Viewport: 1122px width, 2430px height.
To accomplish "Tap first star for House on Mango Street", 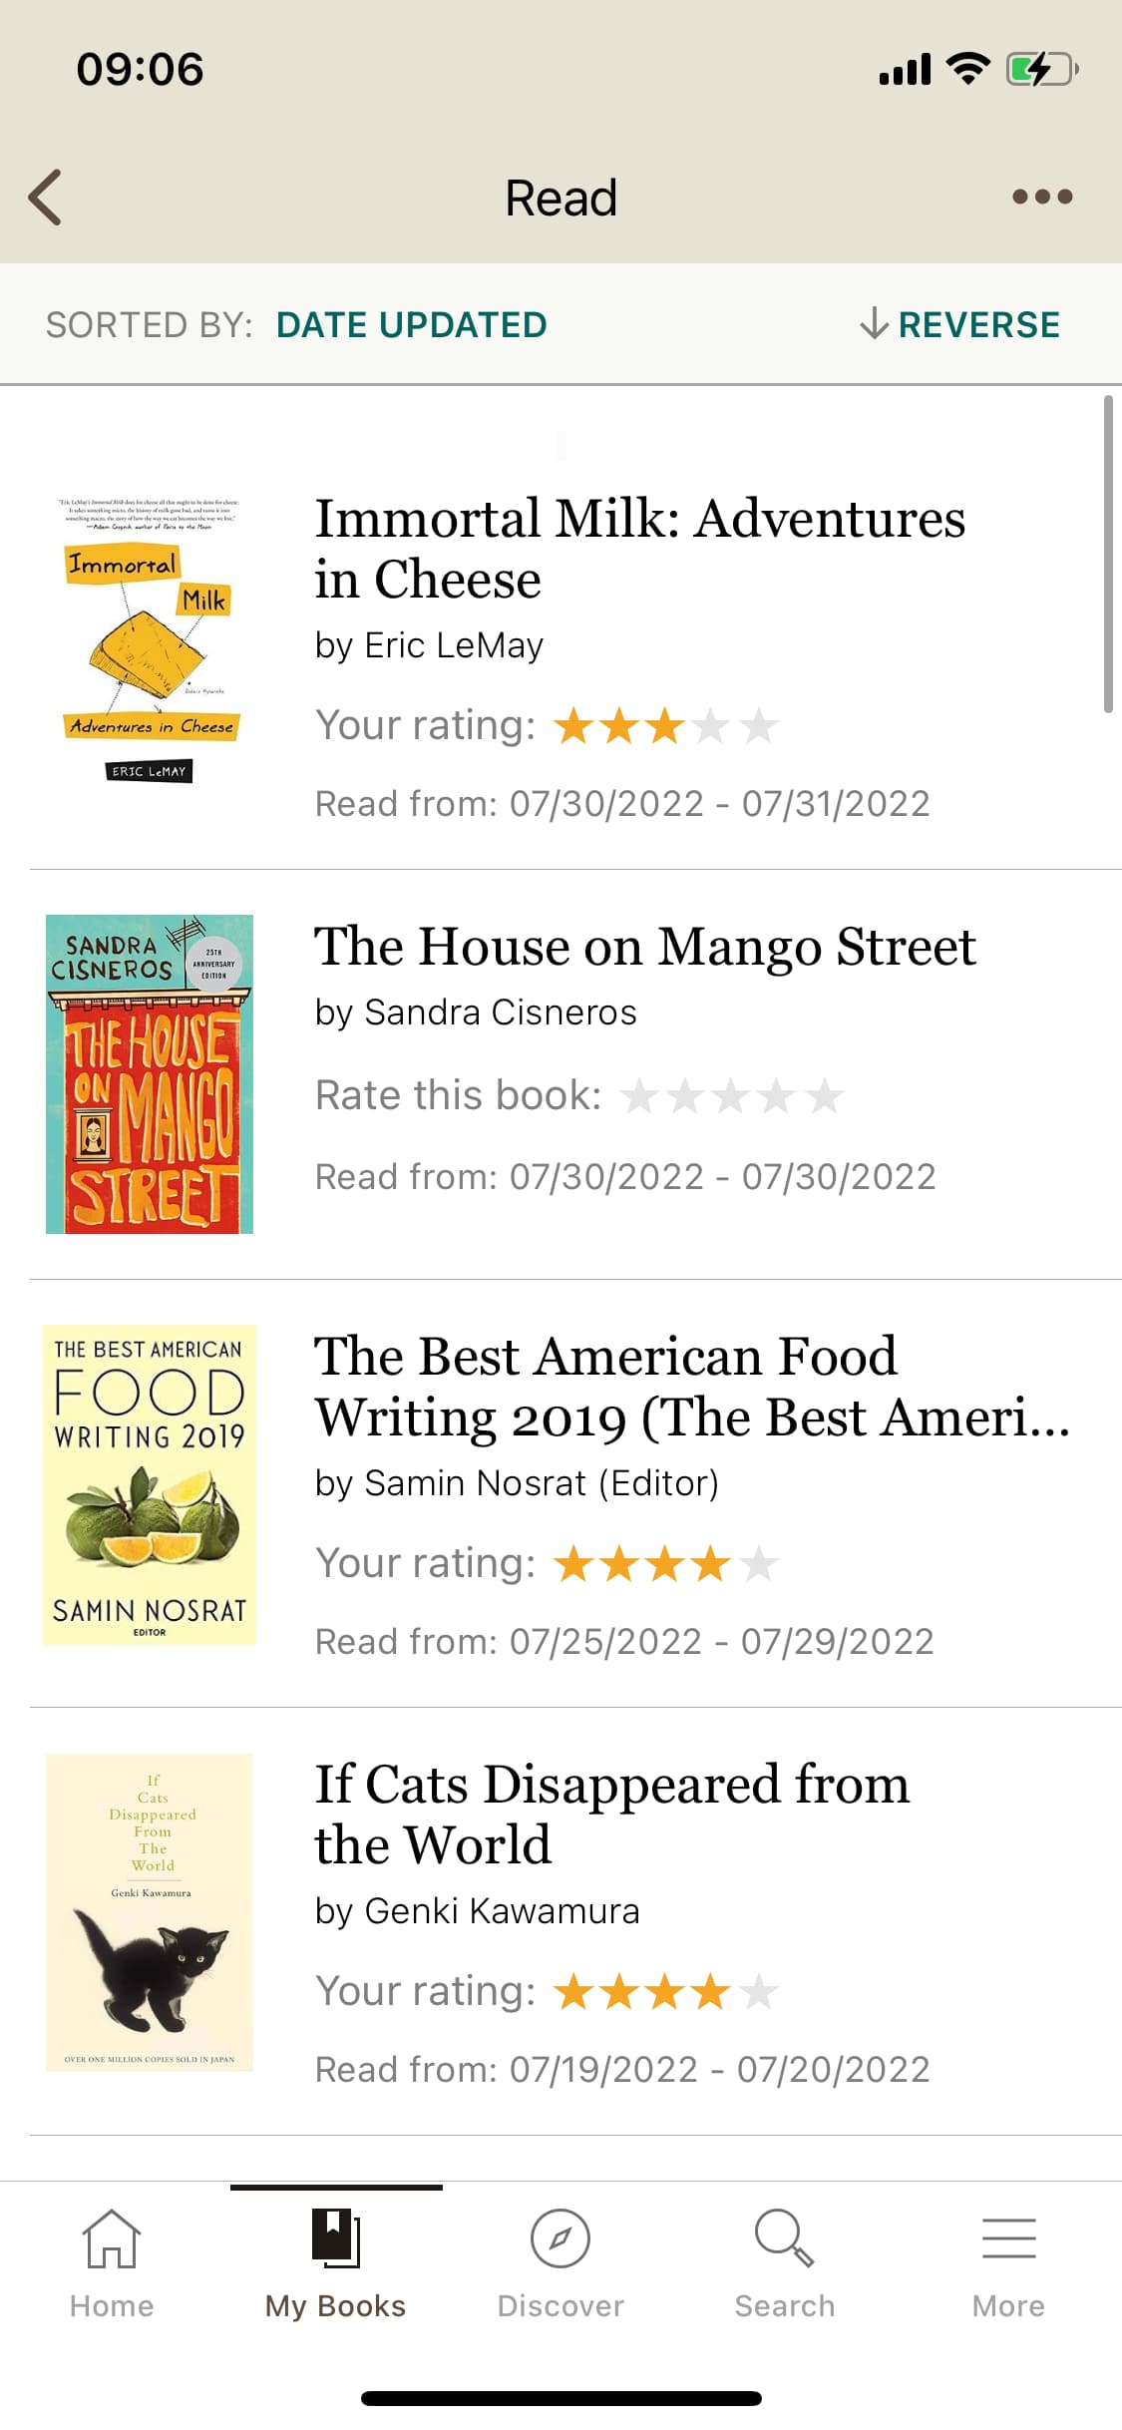I will 638,1096.
